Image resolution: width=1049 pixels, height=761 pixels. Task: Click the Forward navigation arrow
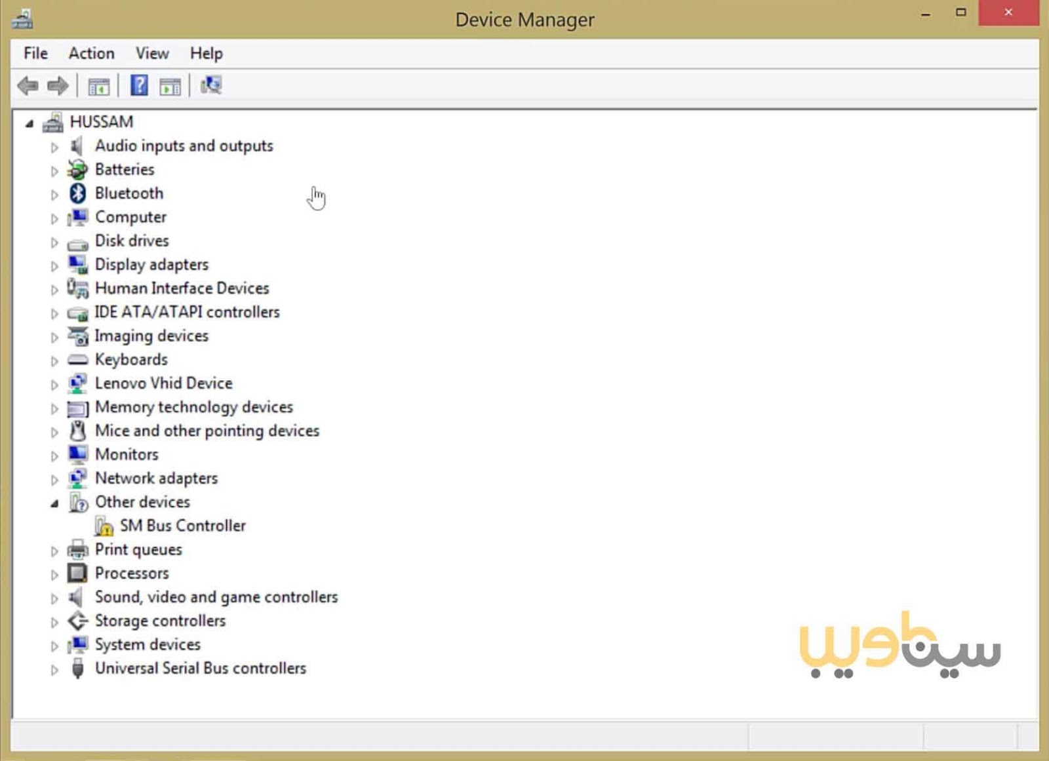(x=57, y=85)
